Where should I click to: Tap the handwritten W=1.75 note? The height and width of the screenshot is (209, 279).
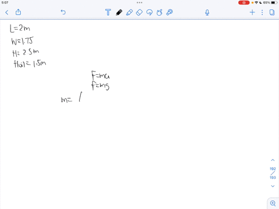pos(22,41)
